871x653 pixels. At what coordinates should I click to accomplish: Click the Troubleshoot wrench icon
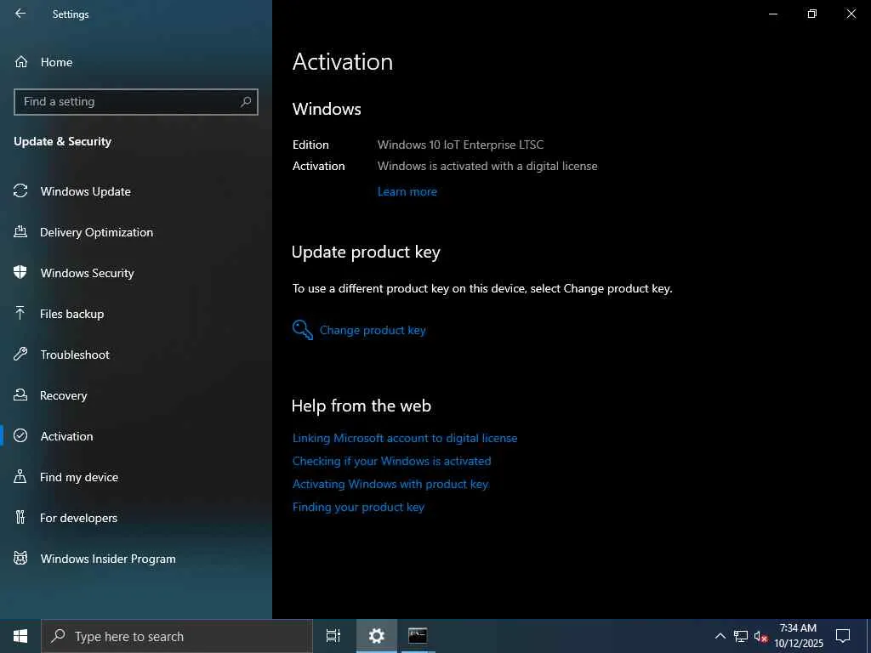[x=20, y=355]
